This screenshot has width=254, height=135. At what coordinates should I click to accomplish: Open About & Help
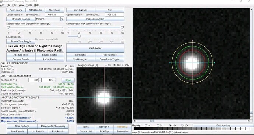[x=81, y=10]
